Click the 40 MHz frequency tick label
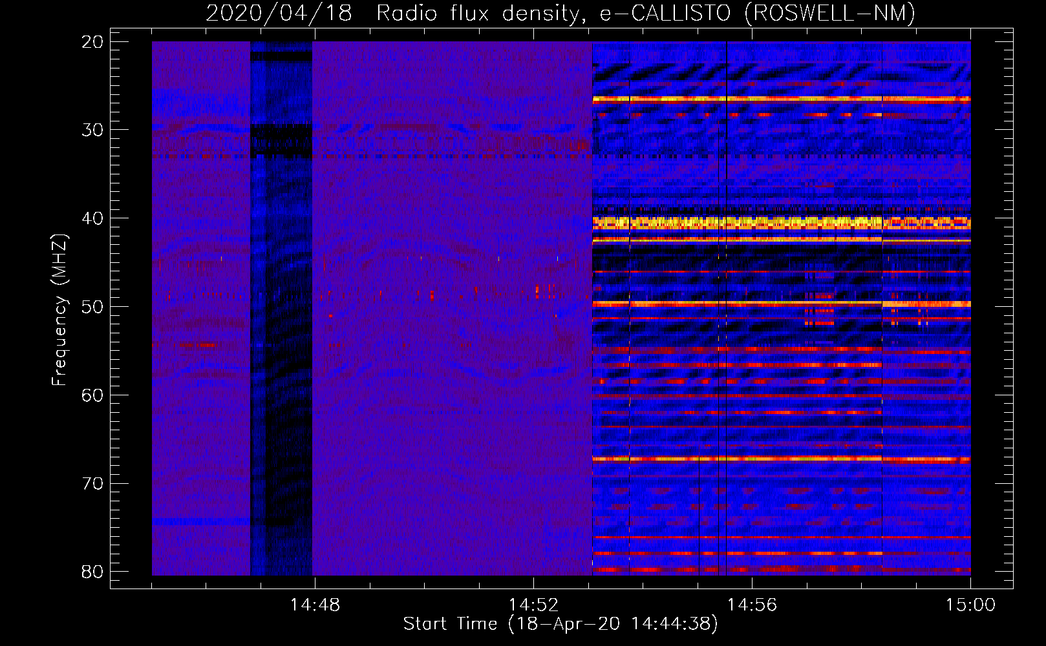 92,218
